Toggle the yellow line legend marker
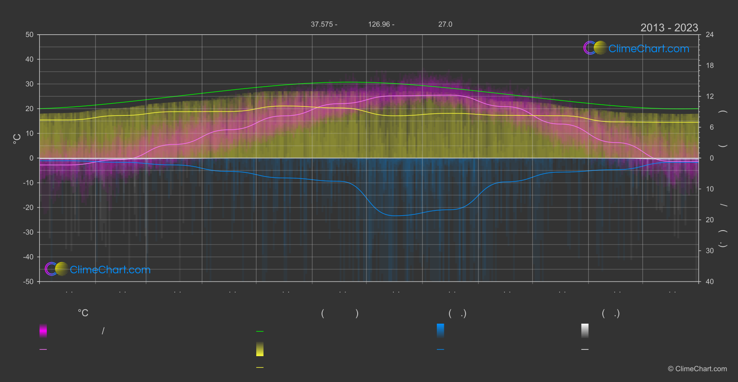 260,368
